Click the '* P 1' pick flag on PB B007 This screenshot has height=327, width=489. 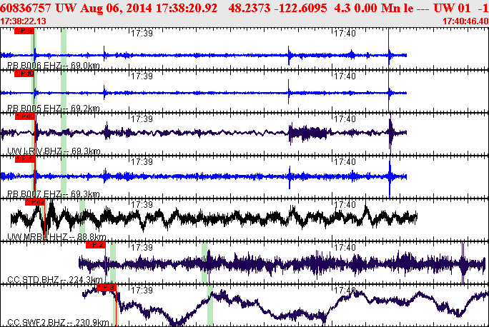[25, 159]
